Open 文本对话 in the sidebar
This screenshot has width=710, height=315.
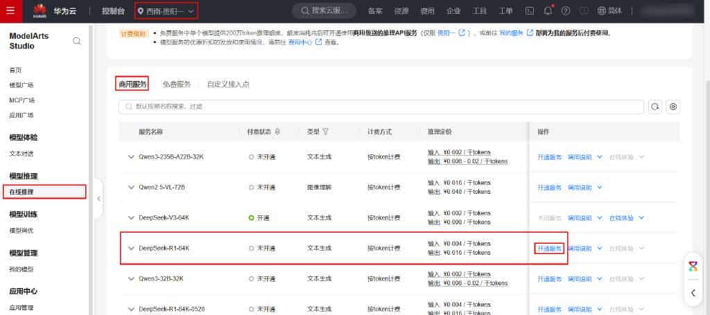(x=21, y=153)
